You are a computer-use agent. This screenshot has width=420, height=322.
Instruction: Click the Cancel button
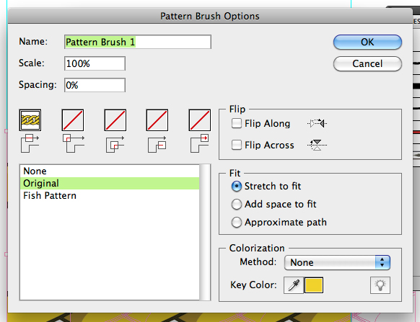pyautogui.click(x=367, y=63)
